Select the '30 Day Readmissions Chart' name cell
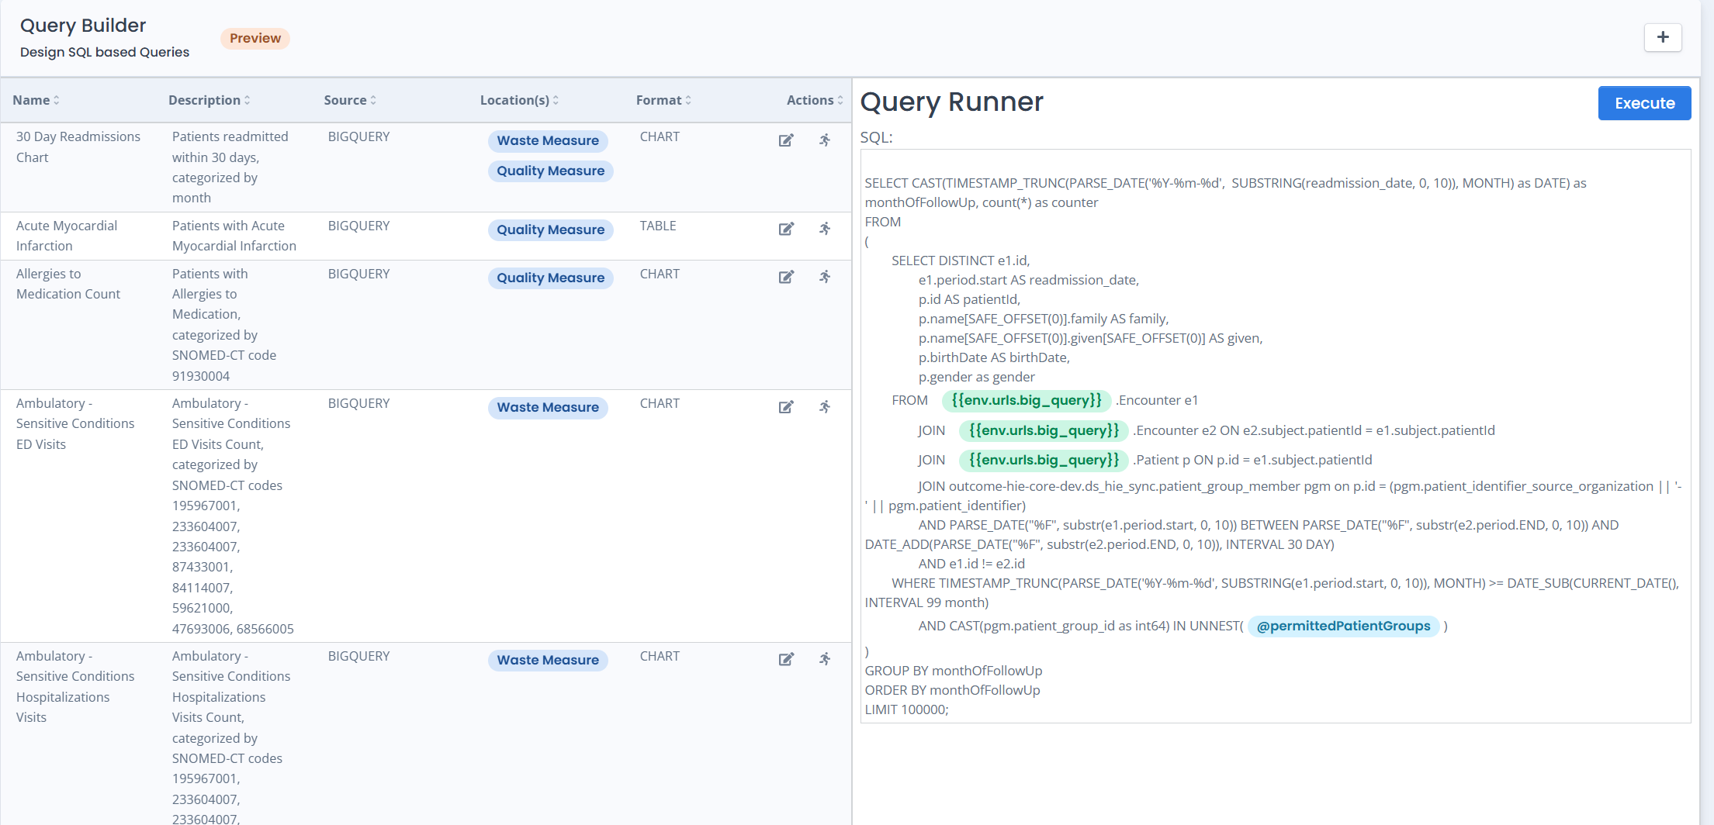This screenshot has width=1714, height=825. (78, 147)
